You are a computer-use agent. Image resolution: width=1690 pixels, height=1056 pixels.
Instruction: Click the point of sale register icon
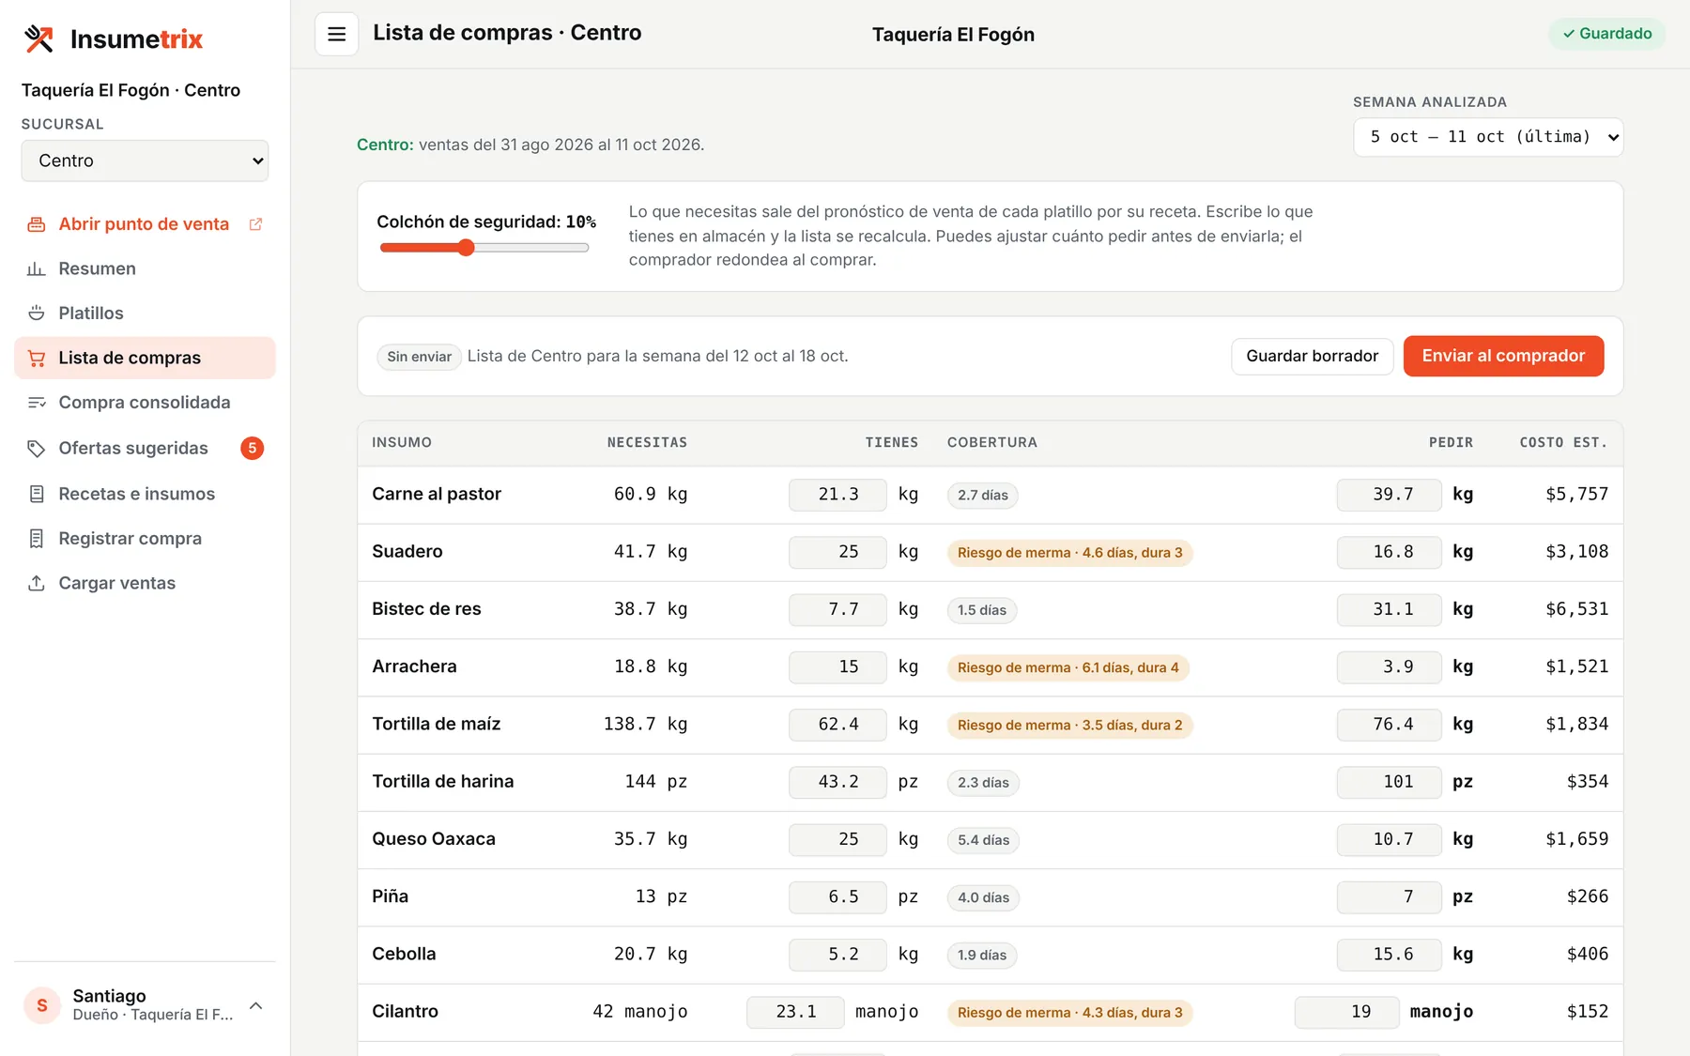pos(37,224)
